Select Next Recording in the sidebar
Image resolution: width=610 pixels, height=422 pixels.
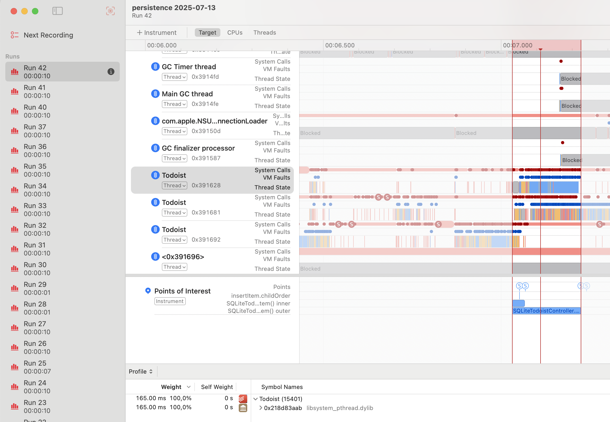tap(48, 35)
